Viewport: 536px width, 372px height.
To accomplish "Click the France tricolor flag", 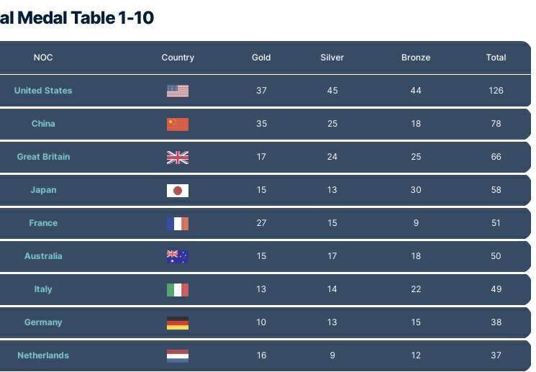I will pos(178,223).
